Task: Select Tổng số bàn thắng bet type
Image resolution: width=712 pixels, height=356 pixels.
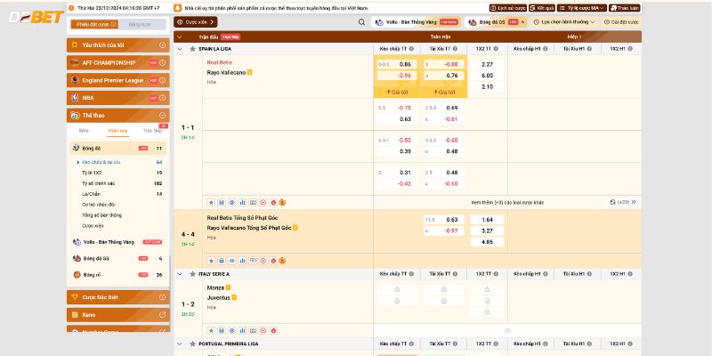Action: tap(101, 215)
